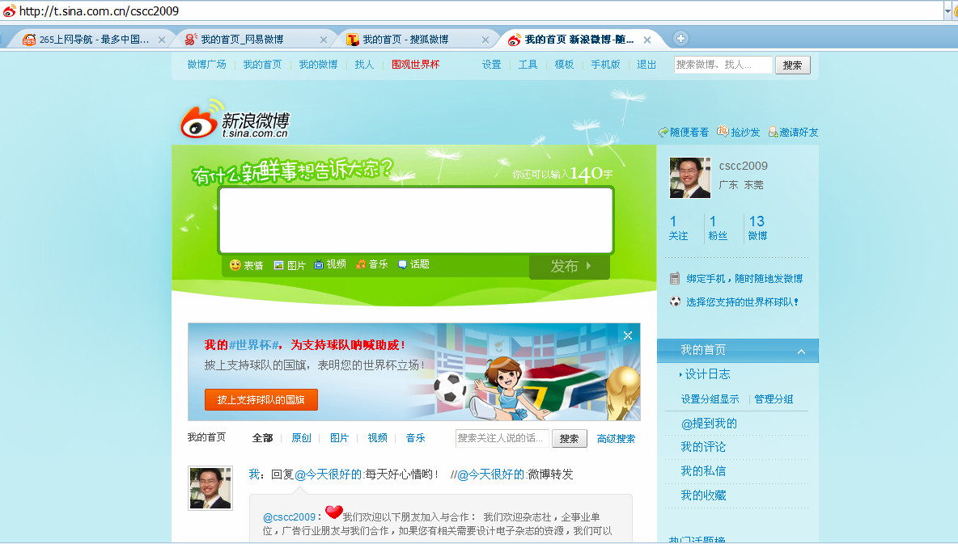This screenshot has height=544, width=958.
Task: Insert a 视频 video into post
Action: pyautogui.click(x=330, y=264)
